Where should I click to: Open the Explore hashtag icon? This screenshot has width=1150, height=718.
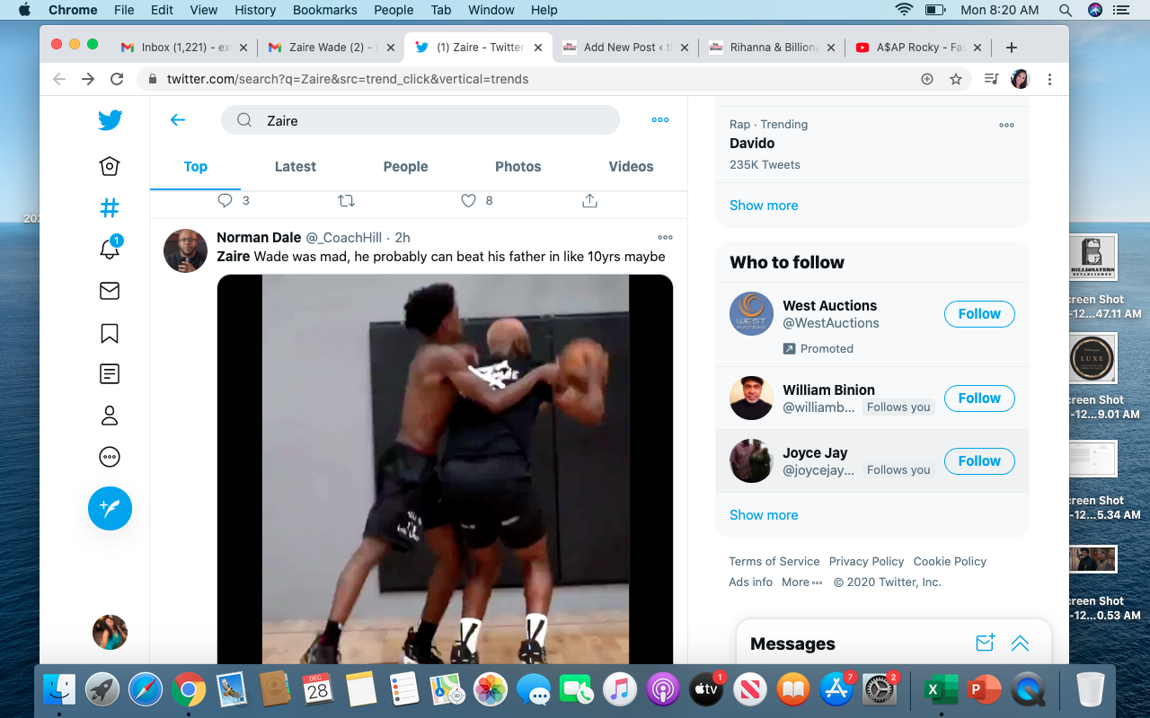point(110,208)
